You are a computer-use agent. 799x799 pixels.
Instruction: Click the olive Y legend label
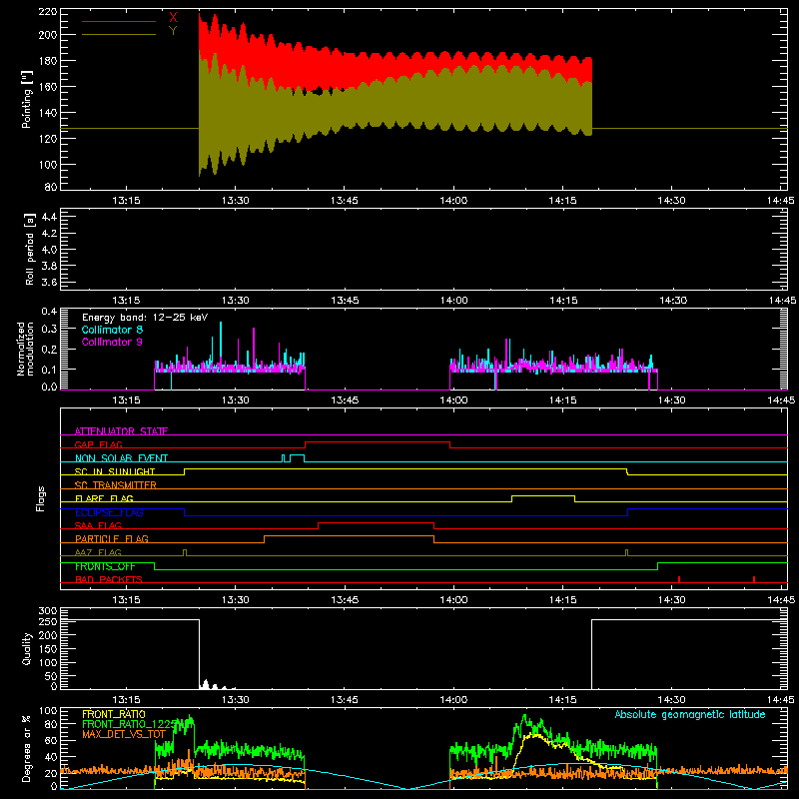pos(173,31)
